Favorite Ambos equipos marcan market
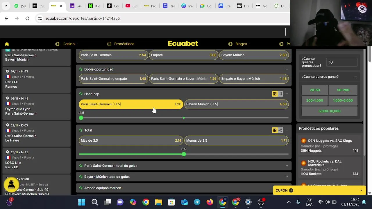This screenshot has height=209, width=372. tap(81, 188)
